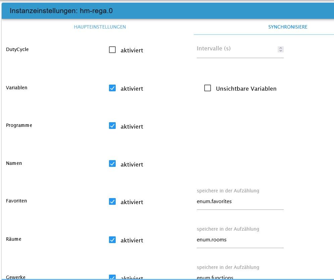Click the Räume label
334x280 pixels.
tap(14, 239)
